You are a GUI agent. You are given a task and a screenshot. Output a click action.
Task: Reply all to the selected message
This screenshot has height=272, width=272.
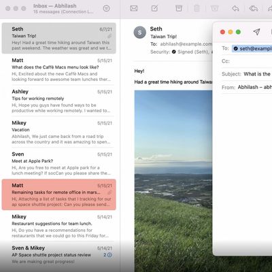tap(254, 8)
